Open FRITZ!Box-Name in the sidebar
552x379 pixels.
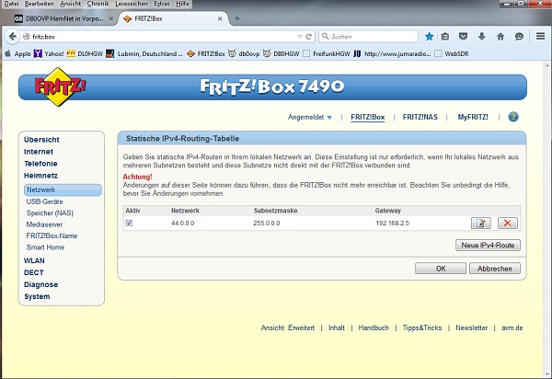52,235
